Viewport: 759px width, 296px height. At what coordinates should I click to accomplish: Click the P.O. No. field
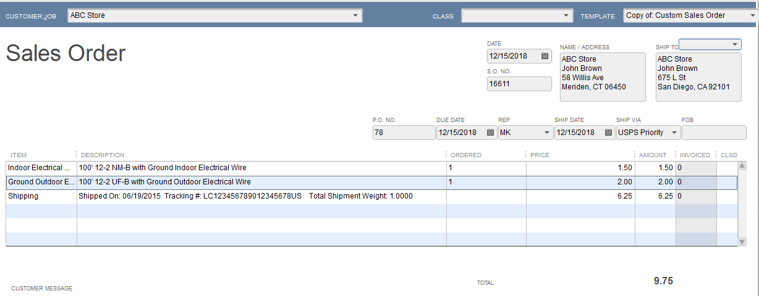[x=403, y=133]
